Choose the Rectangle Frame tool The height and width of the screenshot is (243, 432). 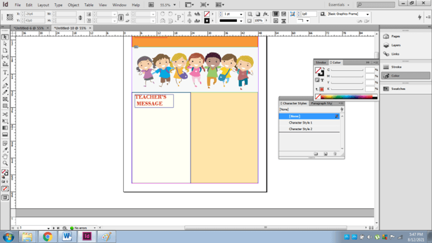coord(5,99)
